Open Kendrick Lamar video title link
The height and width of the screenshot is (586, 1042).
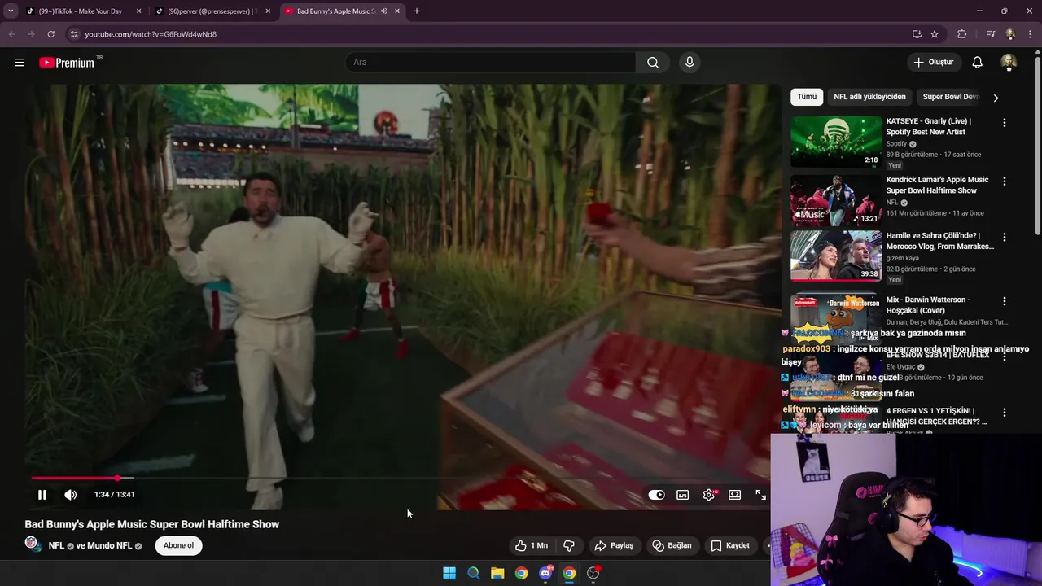tap(937, 185)
